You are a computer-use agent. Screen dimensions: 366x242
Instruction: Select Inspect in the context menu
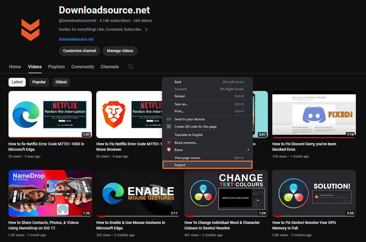pyautogui.click(x=207, y=165)
